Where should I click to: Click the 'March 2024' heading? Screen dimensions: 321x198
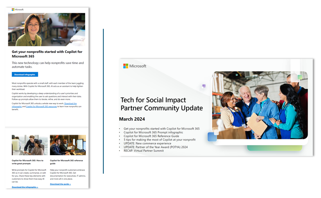(x=132, y=119)
